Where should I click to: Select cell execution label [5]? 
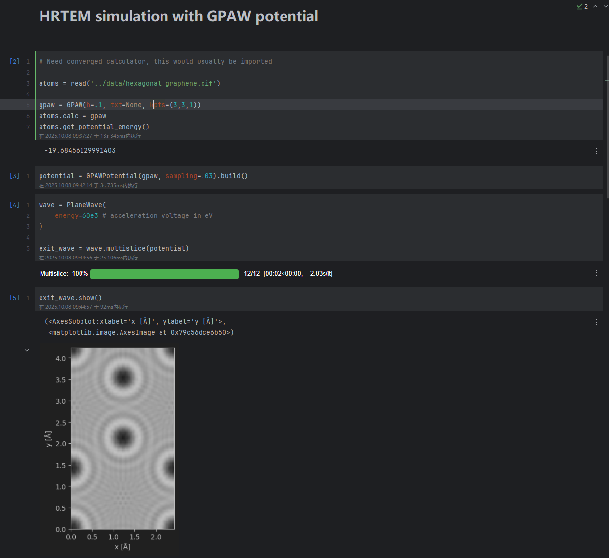14,298
